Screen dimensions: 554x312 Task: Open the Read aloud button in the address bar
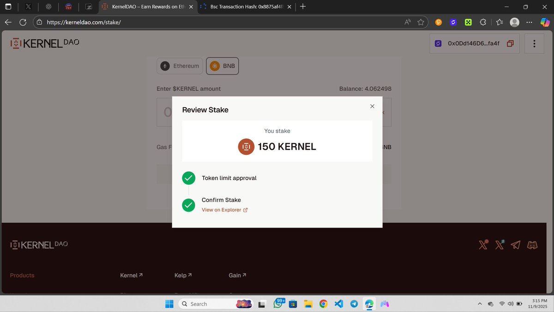click(408, 22)
